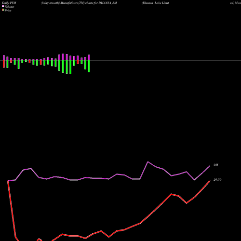Click the Volume legend color swatch
Image resolution: width=241 pixels, height=241 pixels.
(x=3, y=6)
